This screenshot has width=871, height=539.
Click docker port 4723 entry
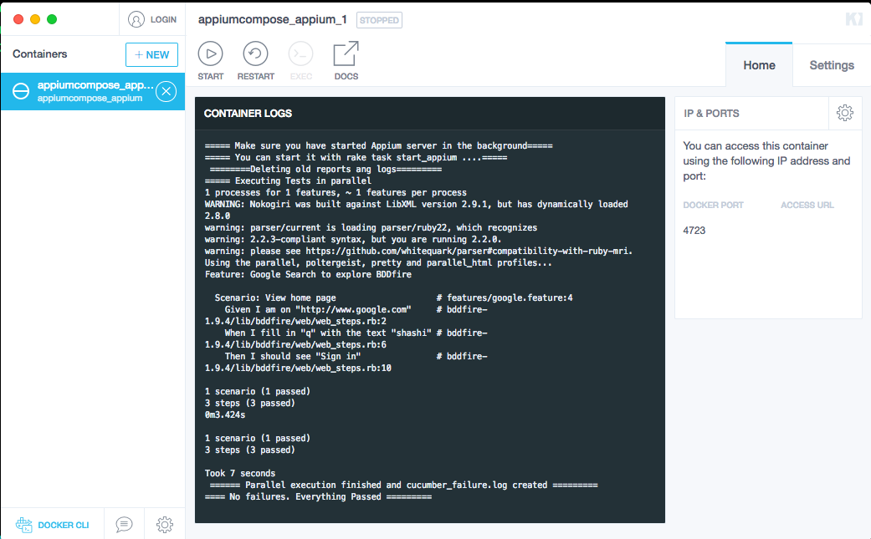(x=694, y=230)
